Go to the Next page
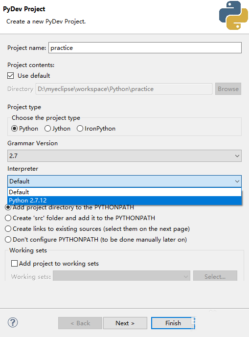Image resolution: width=249 pixels, height=337 pixels. pos(125,323)
